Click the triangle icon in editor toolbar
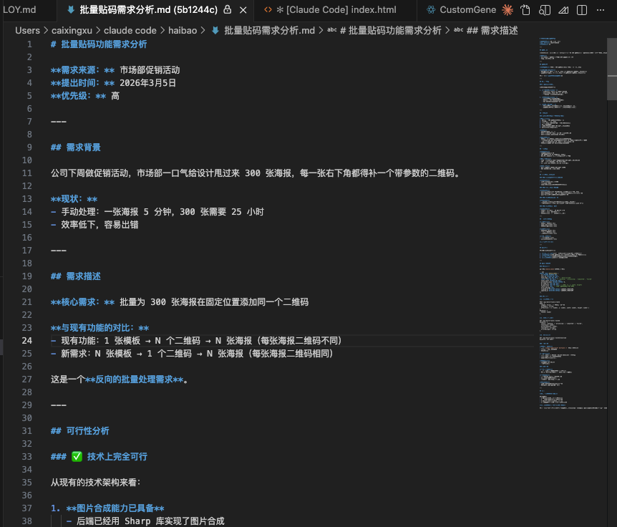Screen dimensions: 617x527 point(563,10)
